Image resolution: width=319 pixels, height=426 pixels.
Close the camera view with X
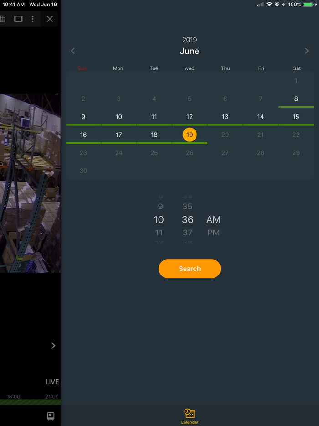[x=50, y=19]
